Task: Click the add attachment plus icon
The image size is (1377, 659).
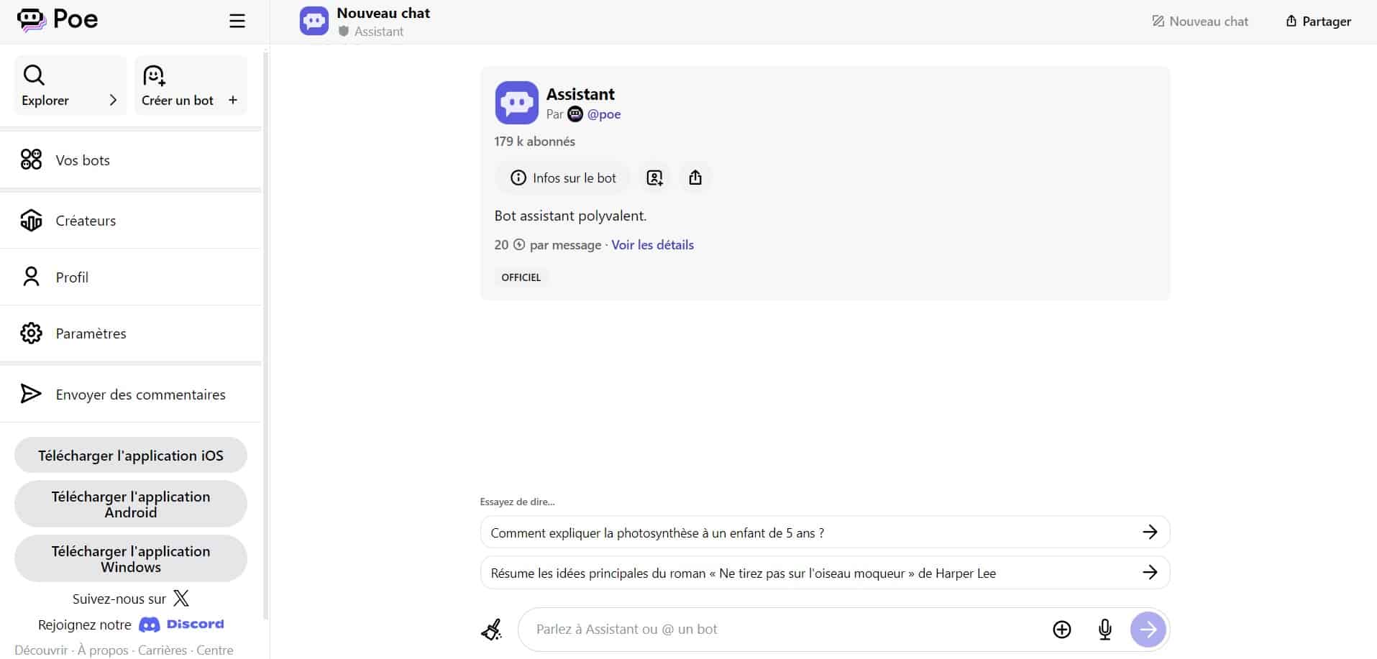Action: 1061,630
